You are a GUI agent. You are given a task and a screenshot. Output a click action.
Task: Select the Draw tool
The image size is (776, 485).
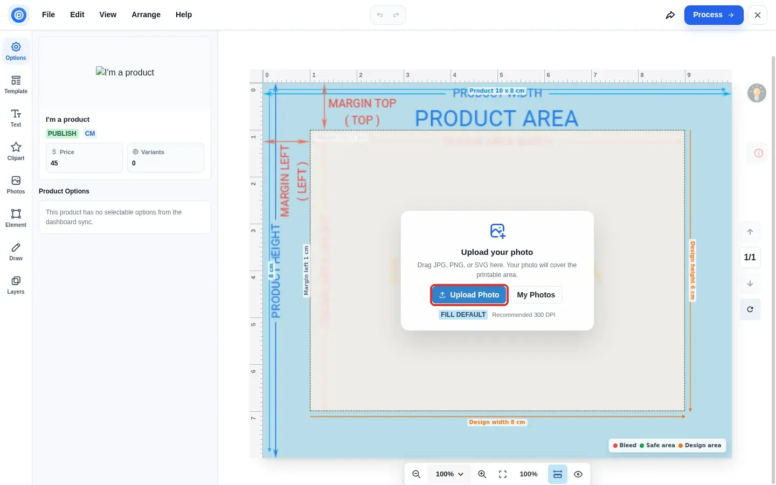tap(16, 252)
